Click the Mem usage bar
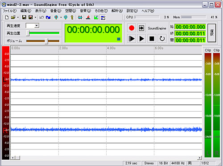Viewport: 223px width, 166px height. [194, 17]
